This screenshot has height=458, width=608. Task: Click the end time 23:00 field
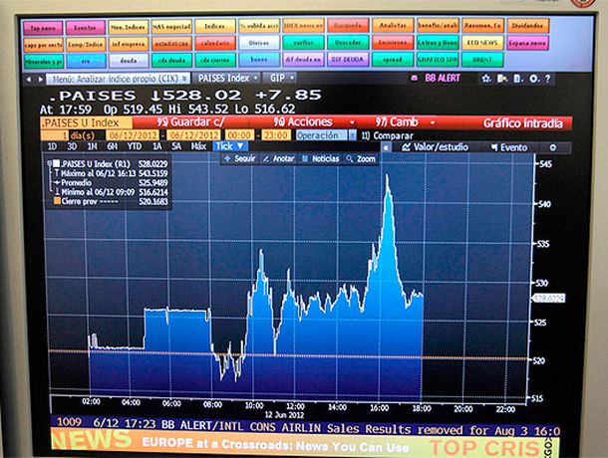276,135
